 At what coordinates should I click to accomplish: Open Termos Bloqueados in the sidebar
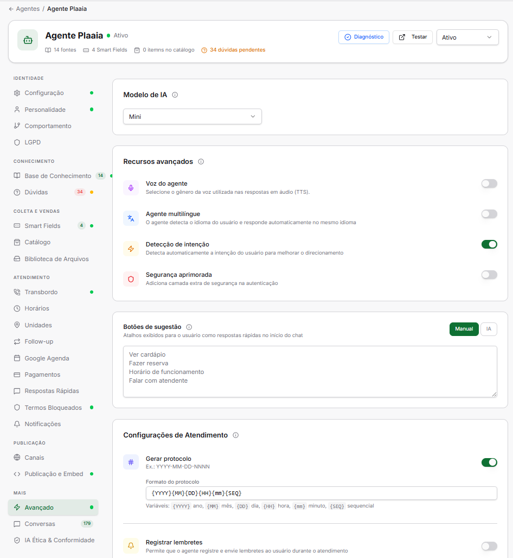point(53,408)
